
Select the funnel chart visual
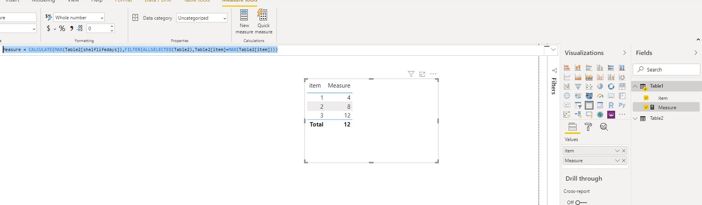point(578,86)
